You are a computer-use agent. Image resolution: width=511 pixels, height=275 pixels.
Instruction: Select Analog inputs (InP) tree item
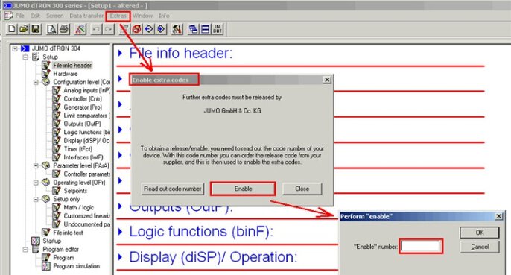click(x=87, y=90)
